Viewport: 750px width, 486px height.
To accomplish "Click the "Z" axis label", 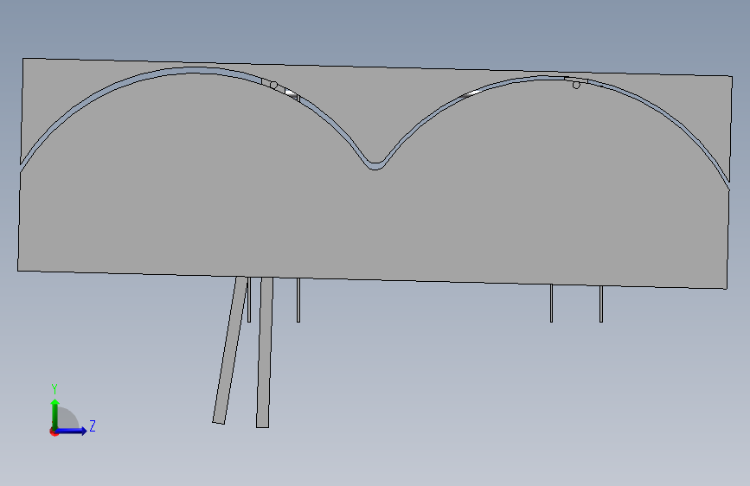I will point(93,425).
